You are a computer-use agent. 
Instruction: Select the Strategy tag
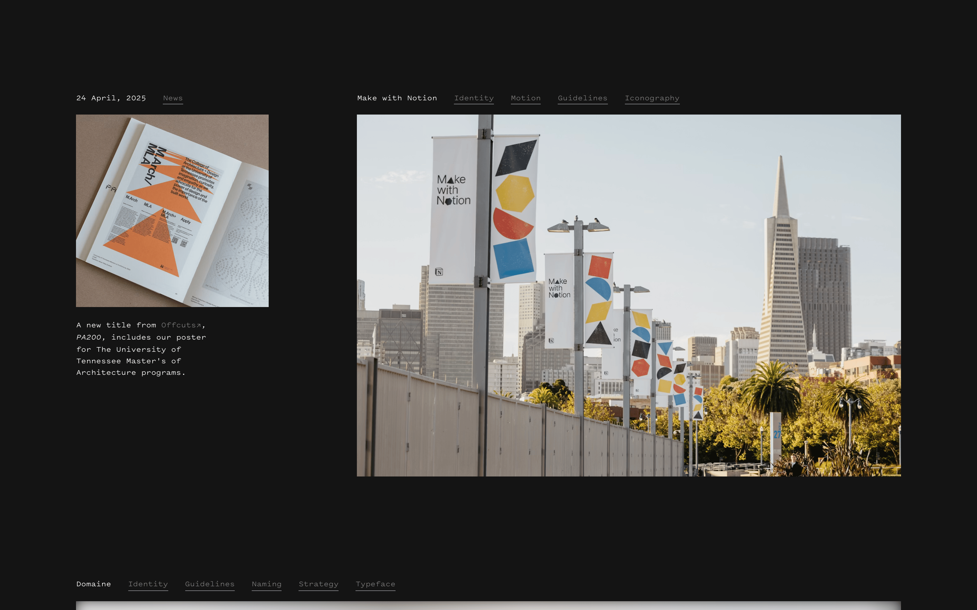tap(319, 584)
